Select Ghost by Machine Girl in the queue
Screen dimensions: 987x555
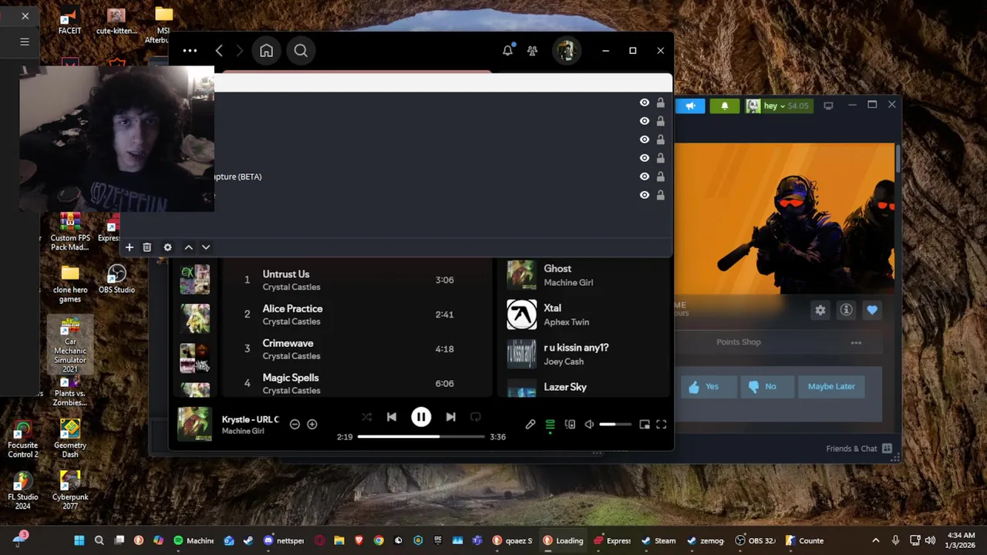(584, 275)
